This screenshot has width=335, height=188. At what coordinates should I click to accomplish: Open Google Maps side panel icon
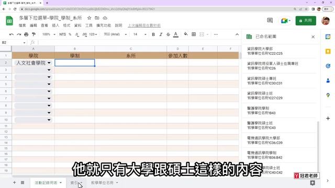328,95
